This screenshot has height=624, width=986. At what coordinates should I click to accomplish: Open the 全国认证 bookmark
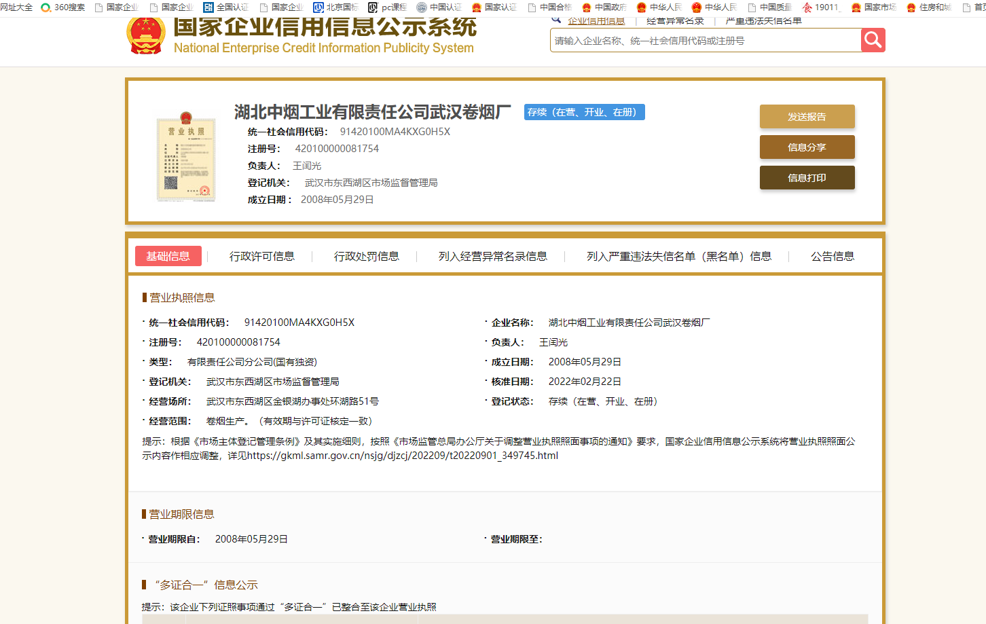[226, 7]
